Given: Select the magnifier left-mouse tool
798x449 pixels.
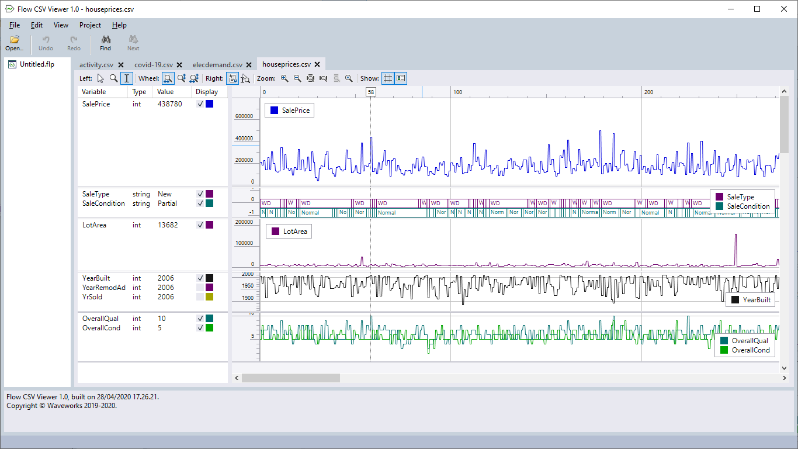Looking at the screenshot, I should click(x=113, y=78).
